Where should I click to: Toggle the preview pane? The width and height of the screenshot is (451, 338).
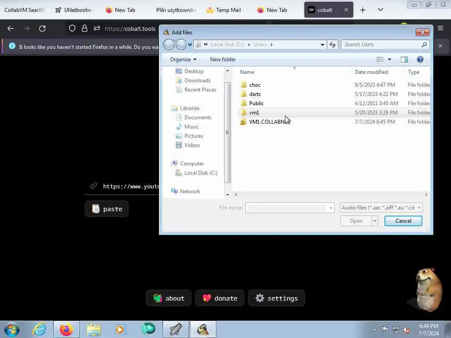404,59
